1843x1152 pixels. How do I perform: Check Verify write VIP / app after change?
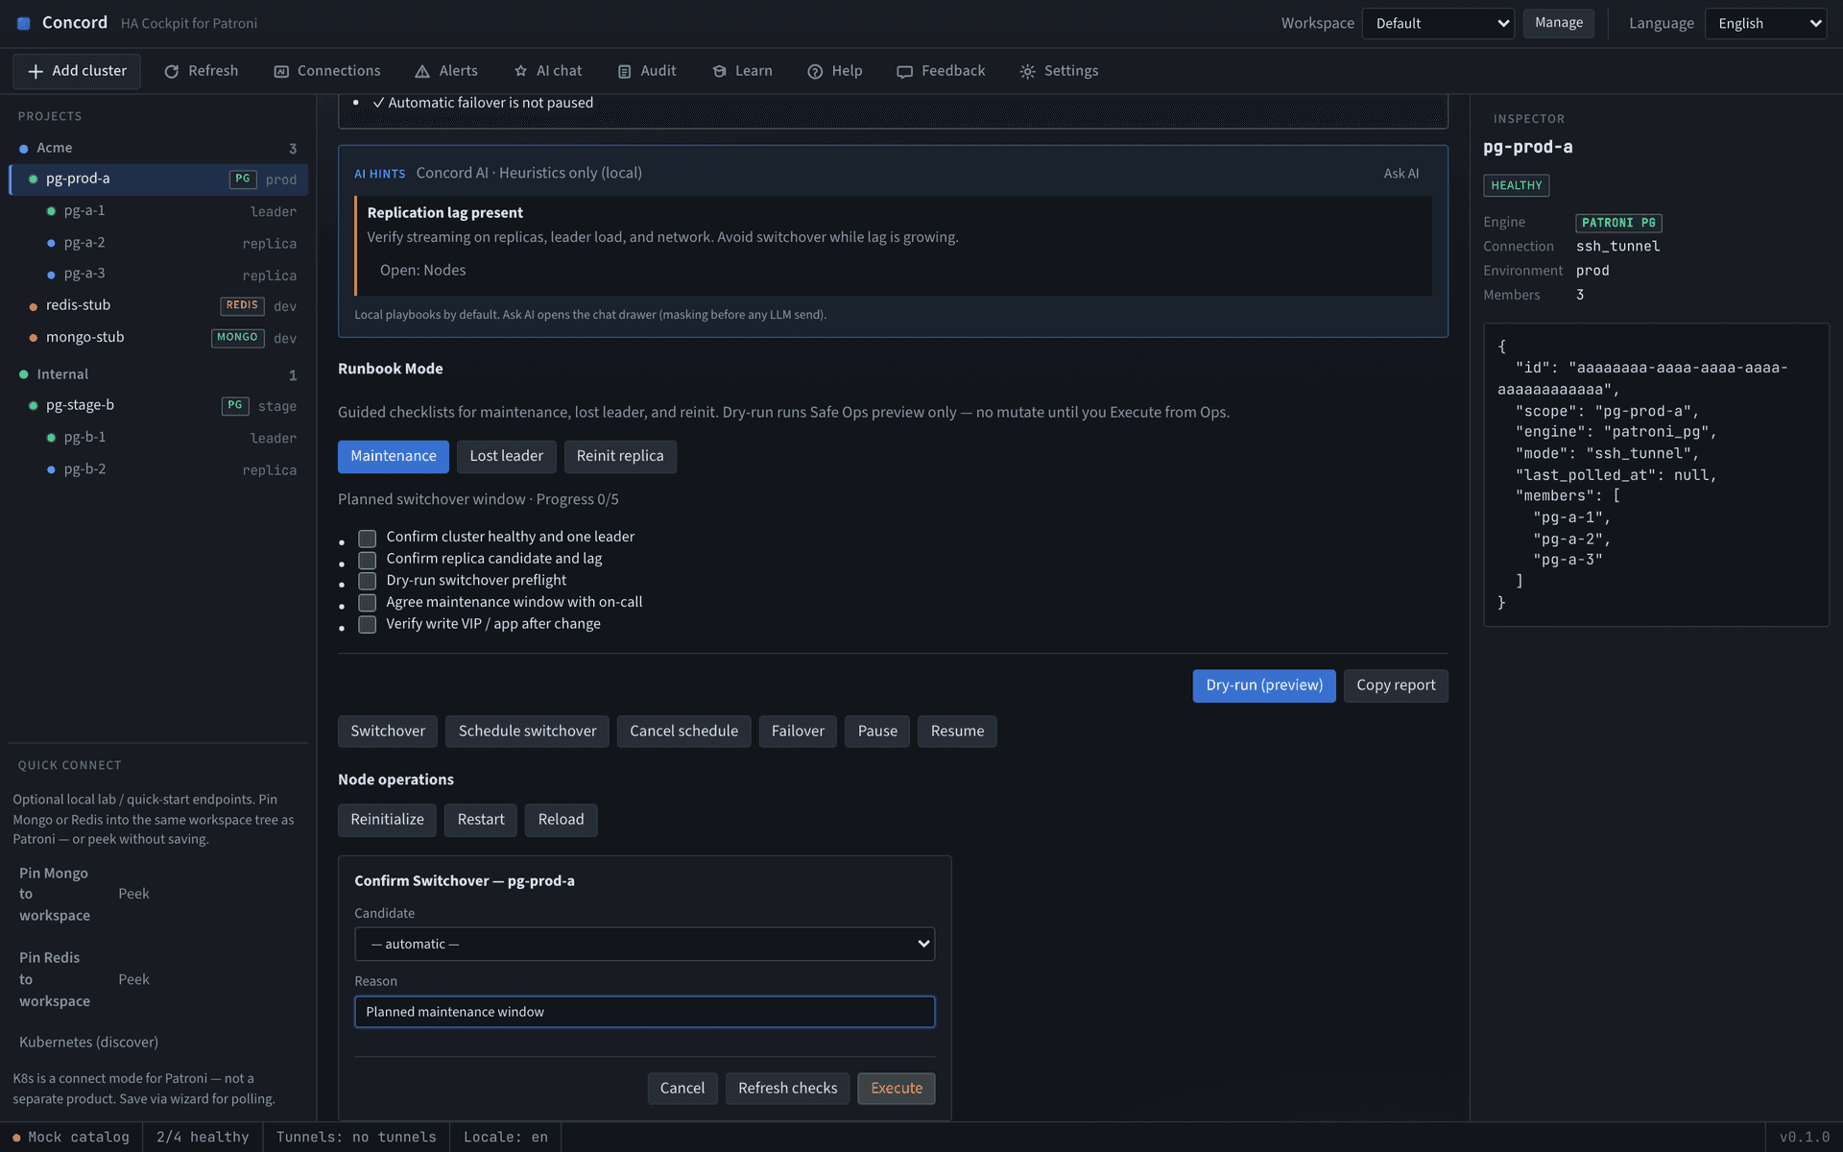(x=367, y=625)
